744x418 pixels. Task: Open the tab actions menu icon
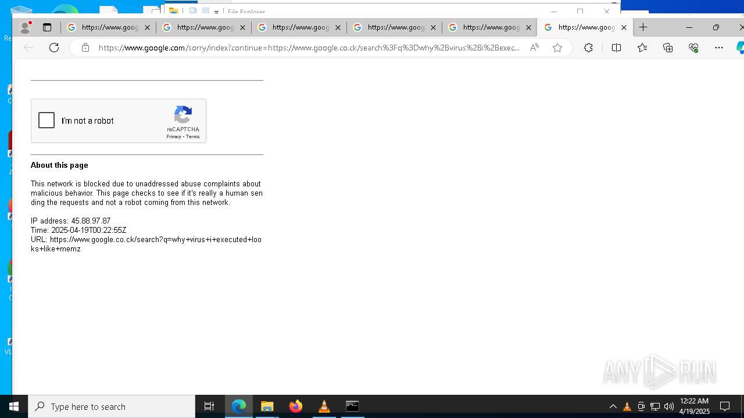[47, 27]
